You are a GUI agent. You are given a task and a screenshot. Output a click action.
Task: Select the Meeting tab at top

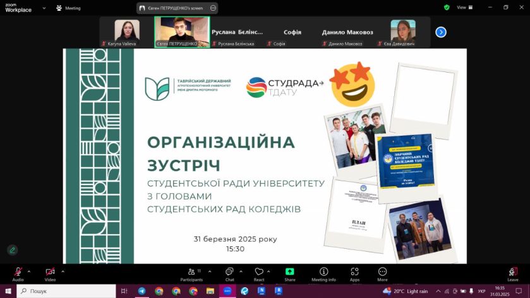pos(69,8)
